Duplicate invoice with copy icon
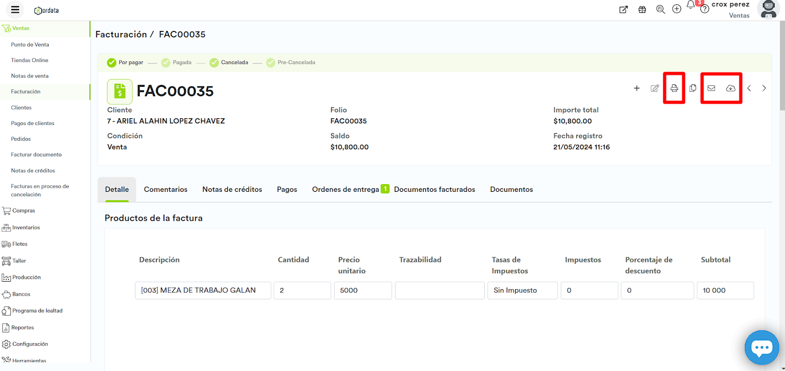The width and height of the screenshot is (785, 371). click(x=693, y=88)
